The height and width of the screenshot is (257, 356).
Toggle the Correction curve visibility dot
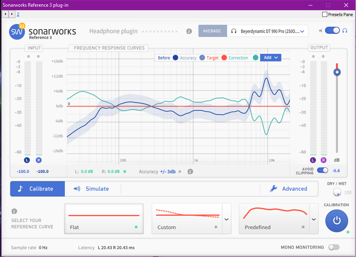pos(255,58)
